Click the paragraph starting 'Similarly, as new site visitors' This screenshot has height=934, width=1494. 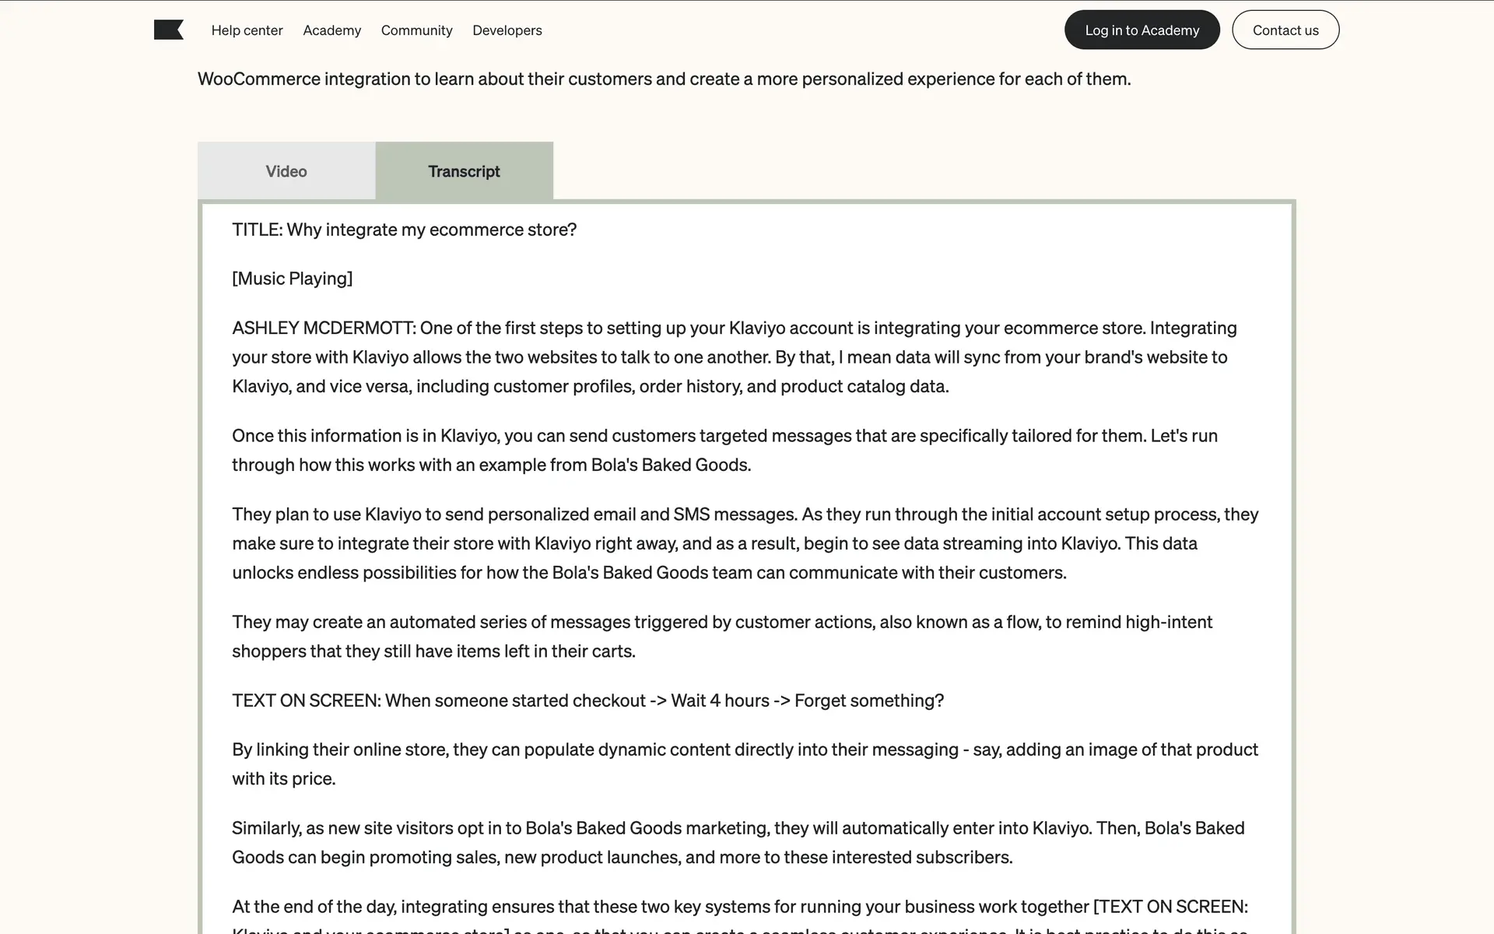pyautogui.click(x=738, y=842)
